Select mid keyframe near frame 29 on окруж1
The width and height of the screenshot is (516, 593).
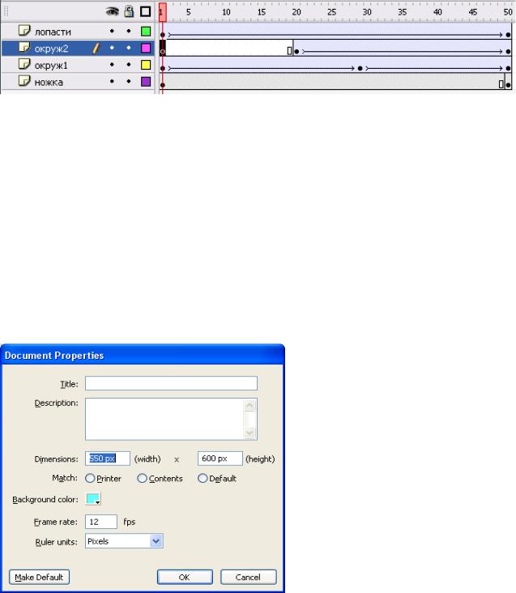360,68
